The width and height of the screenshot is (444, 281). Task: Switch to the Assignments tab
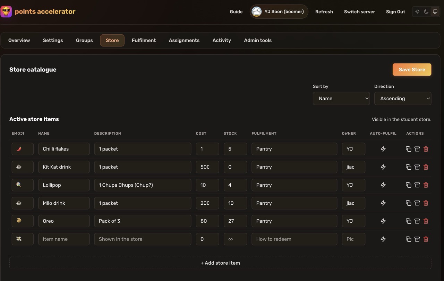click(184, 40)
